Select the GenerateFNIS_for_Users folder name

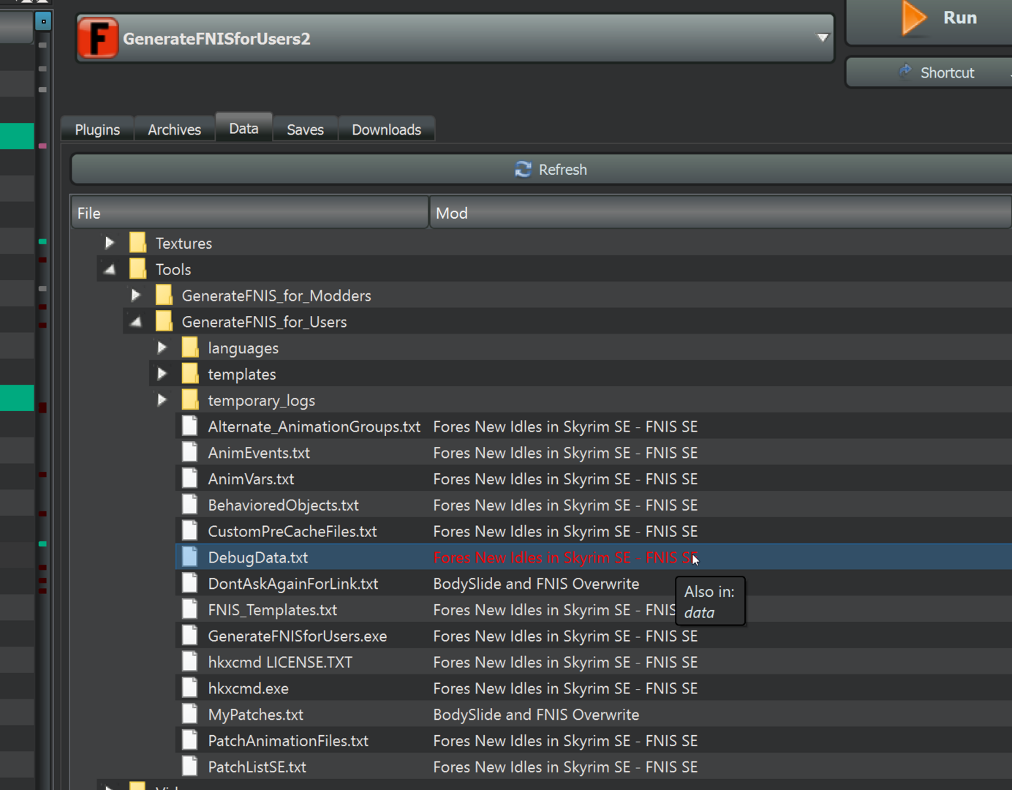tap(264, 322)
